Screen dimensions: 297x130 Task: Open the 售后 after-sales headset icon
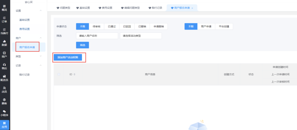[x=4, y=66]
